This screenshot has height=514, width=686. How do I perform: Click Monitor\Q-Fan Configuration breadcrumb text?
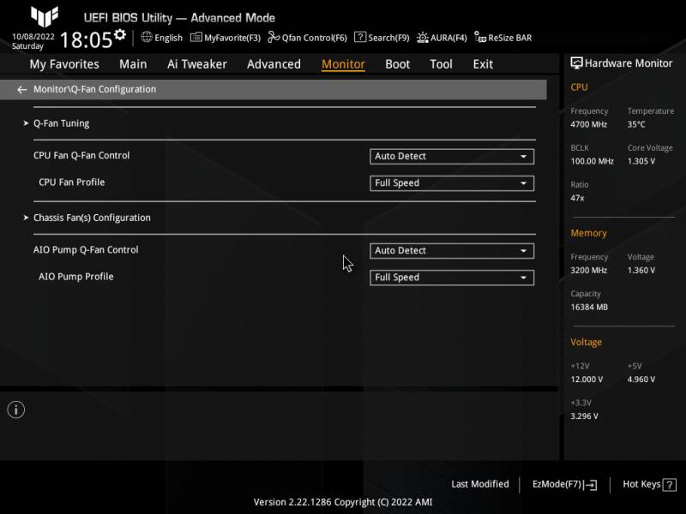point(94,89)
